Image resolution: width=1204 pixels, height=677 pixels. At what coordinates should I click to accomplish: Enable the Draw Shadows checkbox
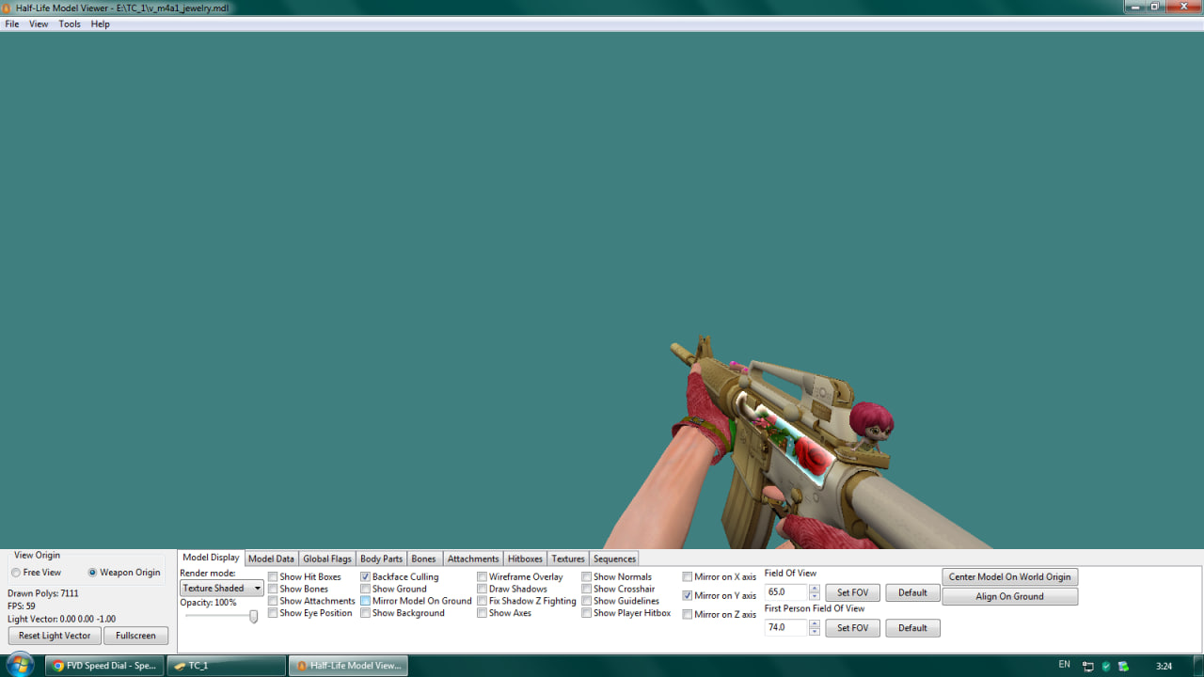(482, 590)
